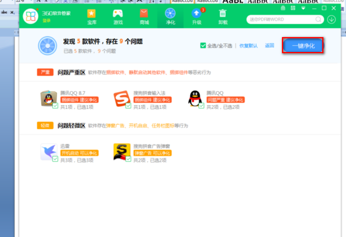346x237 pixels.
Task: Click the 恢复默认 link
Action: click(x=249, y=46)
